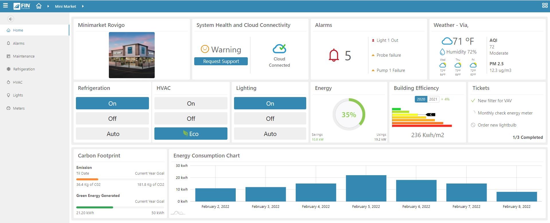The image size is (550, 223).
Task: Set Lighting to Off
Action: (270, 119)
